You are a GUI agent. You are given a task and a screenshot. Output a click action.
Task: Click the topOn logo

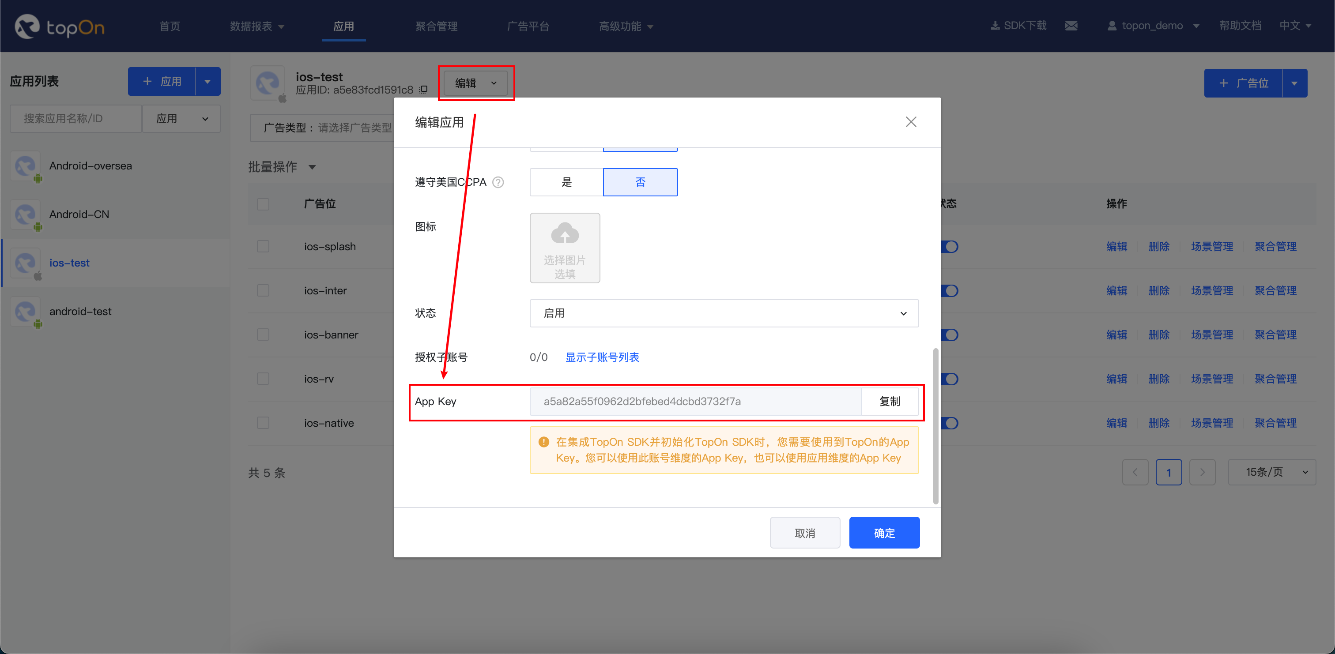click(x=60, y=26)
